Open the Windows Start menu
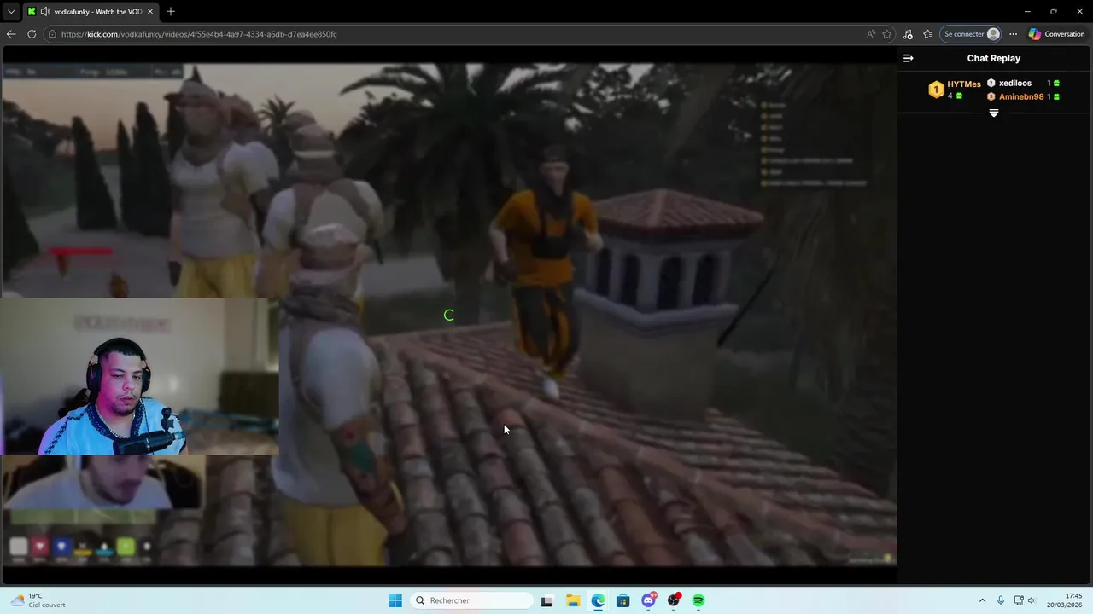Screen dimensions: 1093x614 (x=395, y=600)
